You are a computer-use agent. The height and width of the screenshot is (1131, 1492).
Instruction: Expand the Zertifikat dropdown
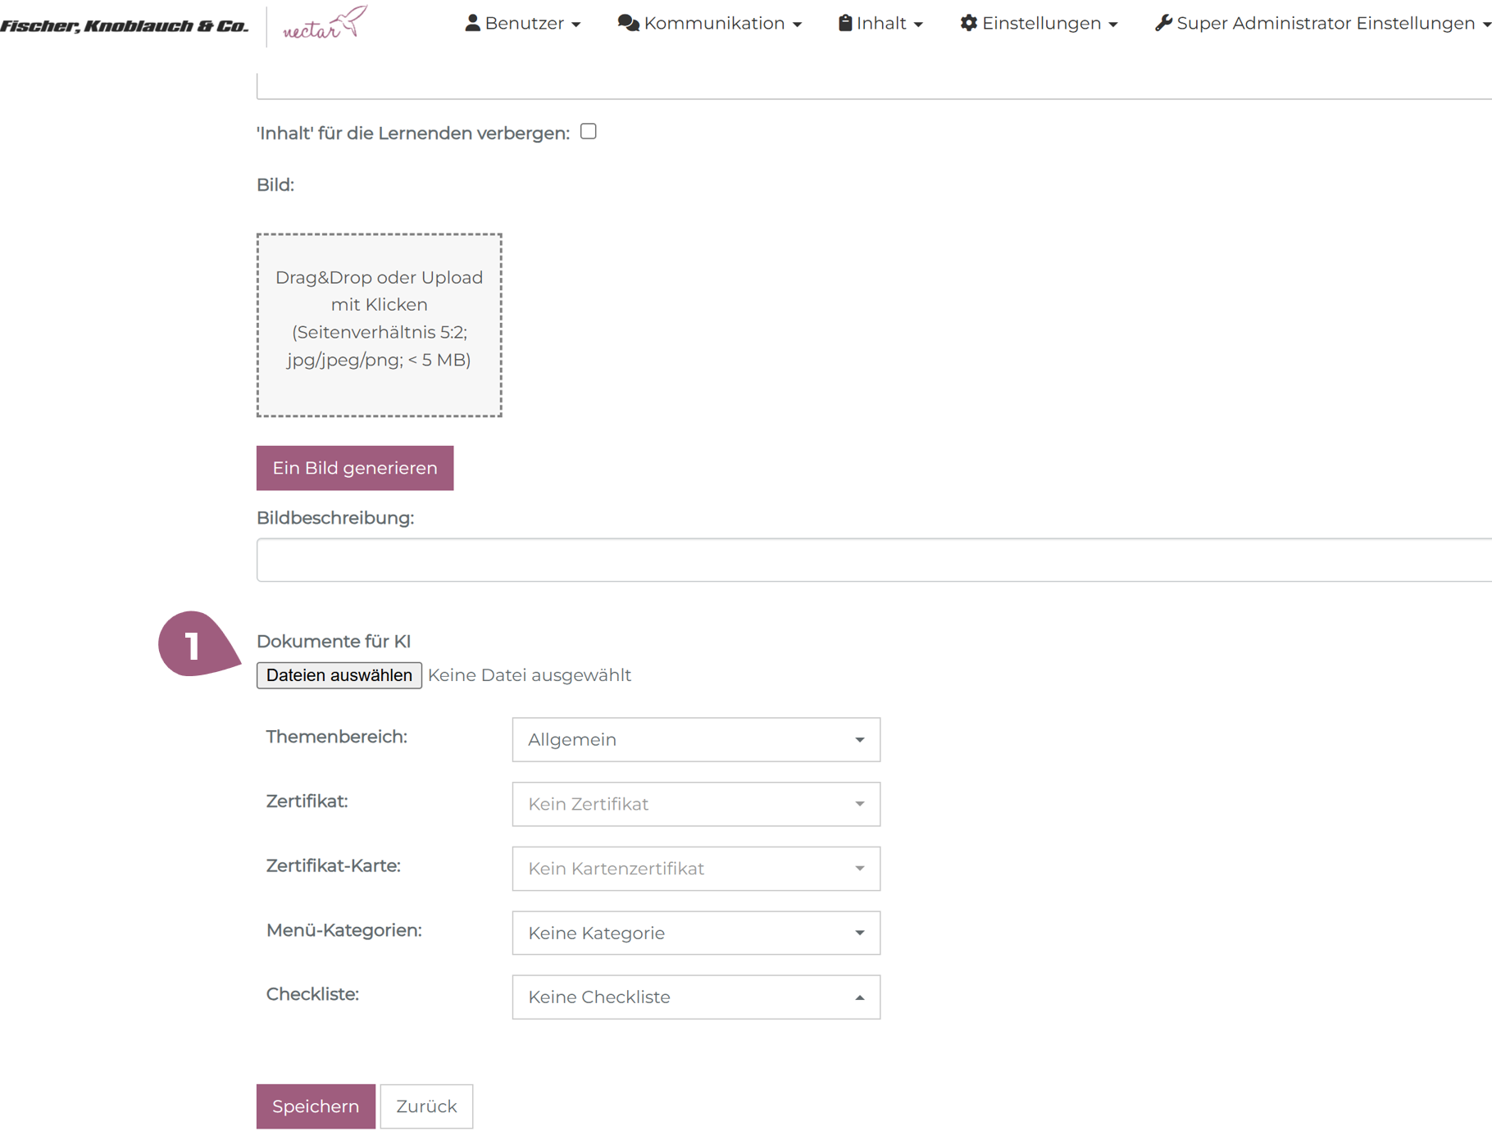(695, 804)
